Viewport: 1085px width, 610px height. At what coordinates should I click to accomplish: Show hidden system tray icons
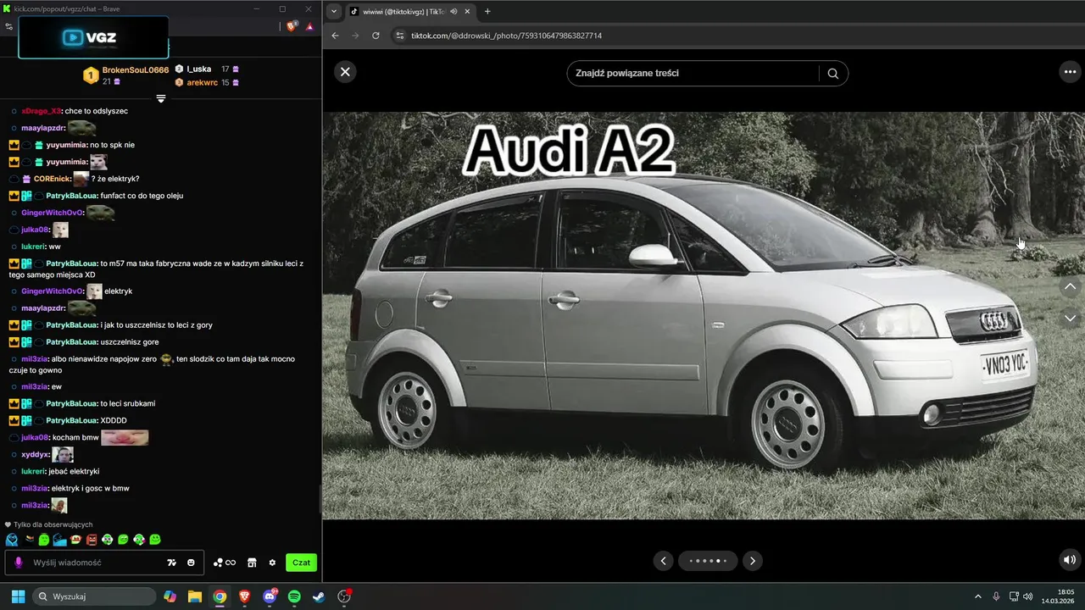pyautogui.click(x=977, y=596)
